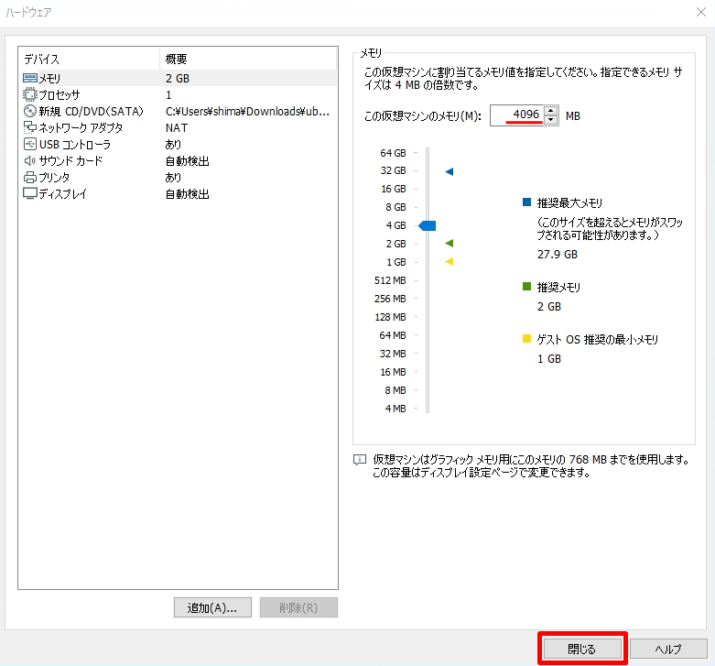Click the green recommended memory marker
This screenshot has width=715, height=666.
point(450,243)
